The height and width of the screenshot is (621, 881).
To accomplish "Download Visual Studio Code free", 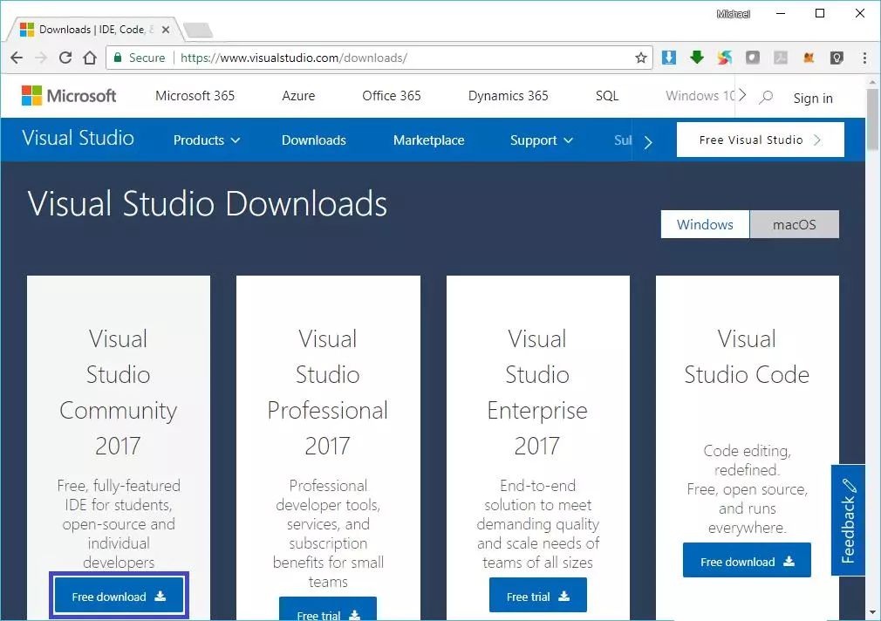I will pos(747,560).
